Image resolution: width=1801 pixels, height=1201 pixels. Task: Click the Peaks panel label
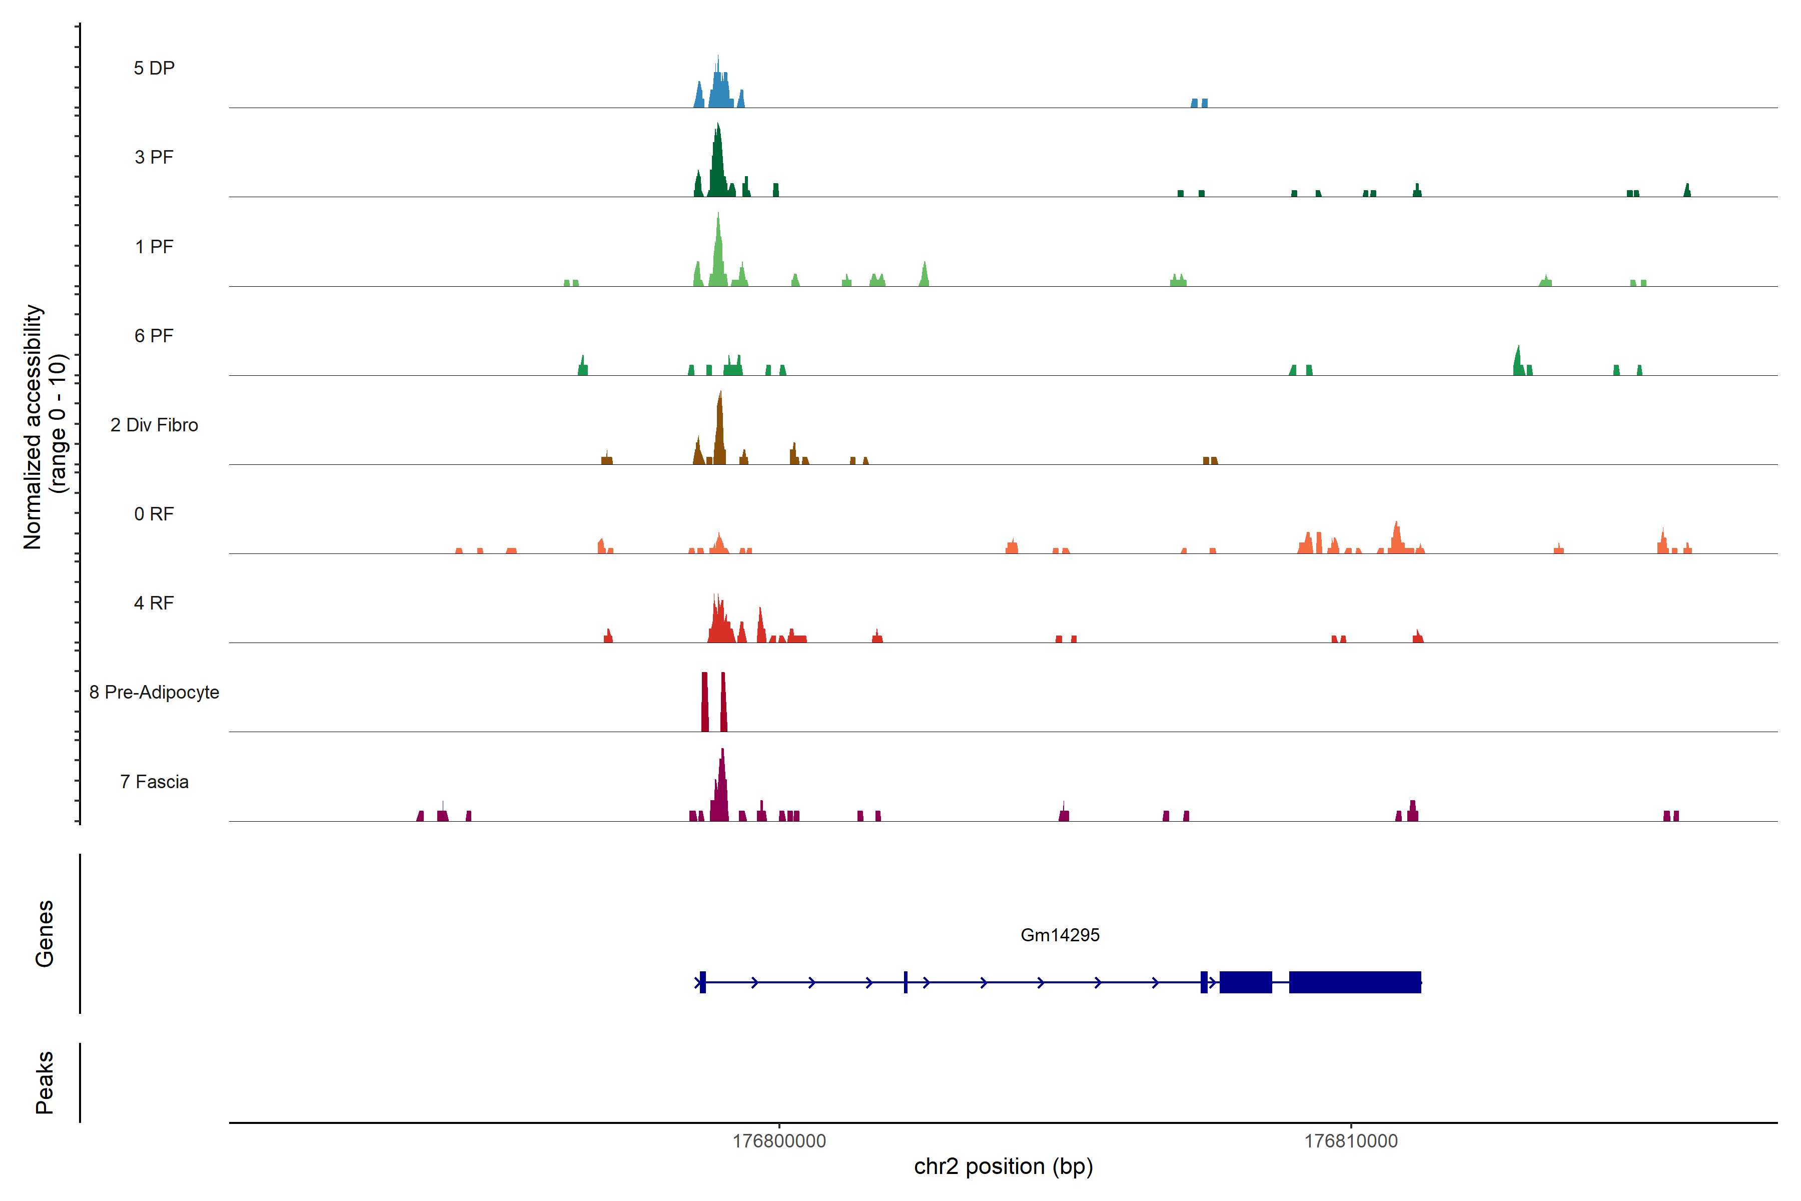45,1081
